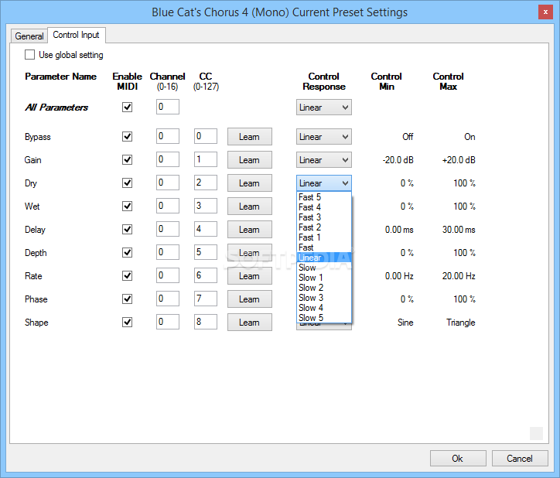Select the Fast 2 option
560x478 pixels.
[324, 227]
